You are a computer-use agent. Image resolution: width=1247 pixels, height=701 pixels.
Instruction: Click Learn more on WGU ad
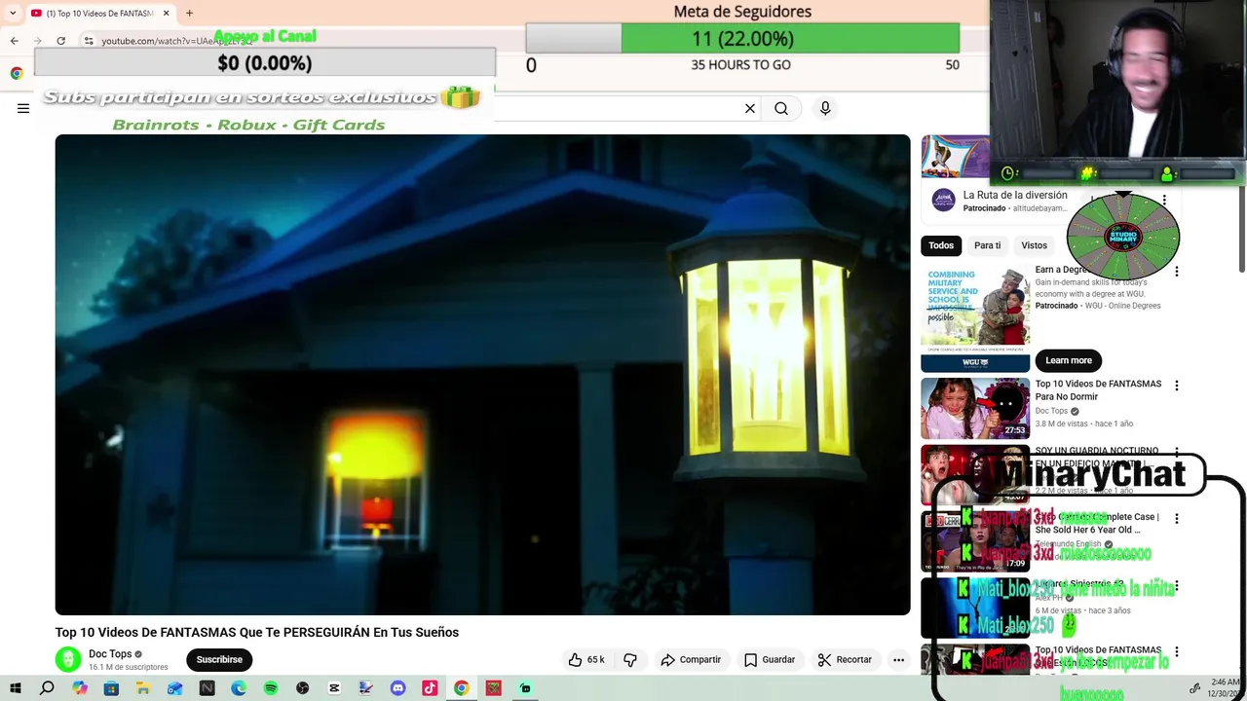pyautogui.click(x=1069, y=360)
